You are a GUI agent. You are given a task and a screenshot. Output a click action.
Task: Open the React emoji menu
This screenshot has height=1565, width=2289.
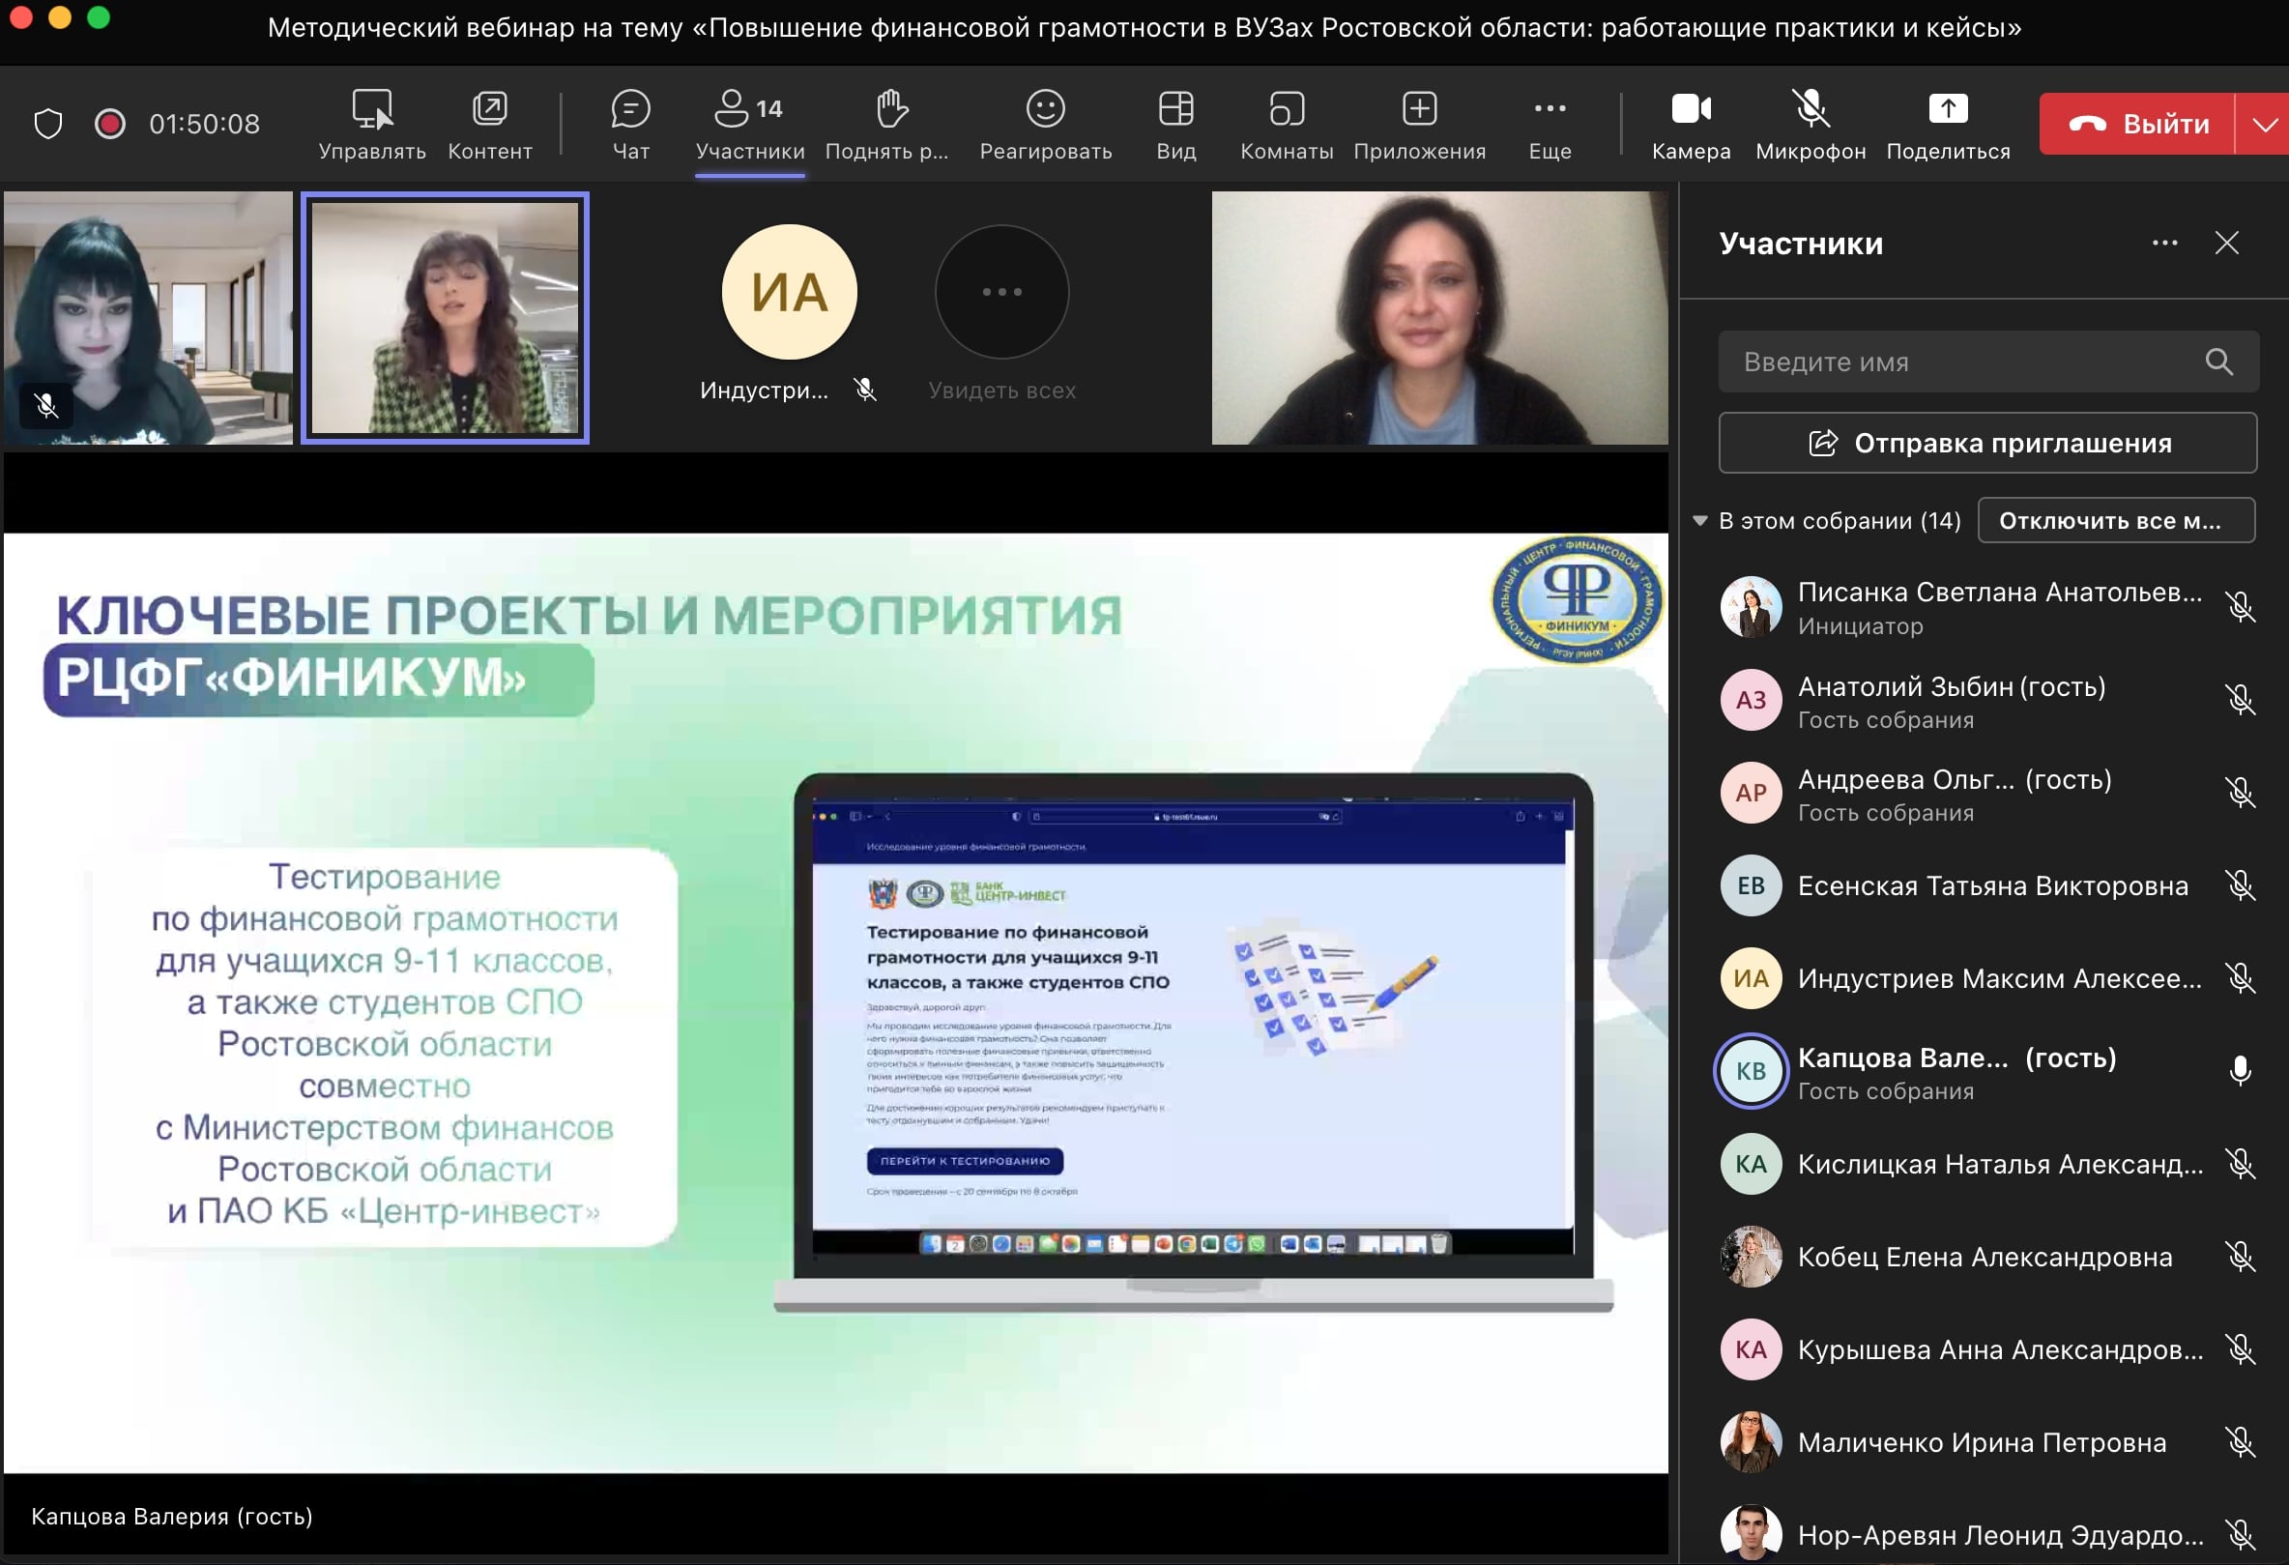pos(1045,109)
